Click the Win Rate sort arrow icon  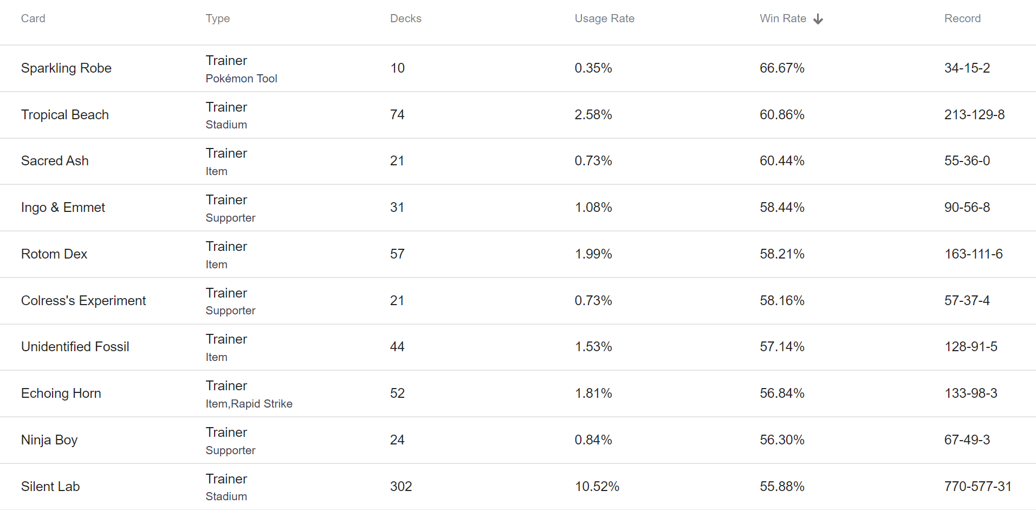[818, 19]
